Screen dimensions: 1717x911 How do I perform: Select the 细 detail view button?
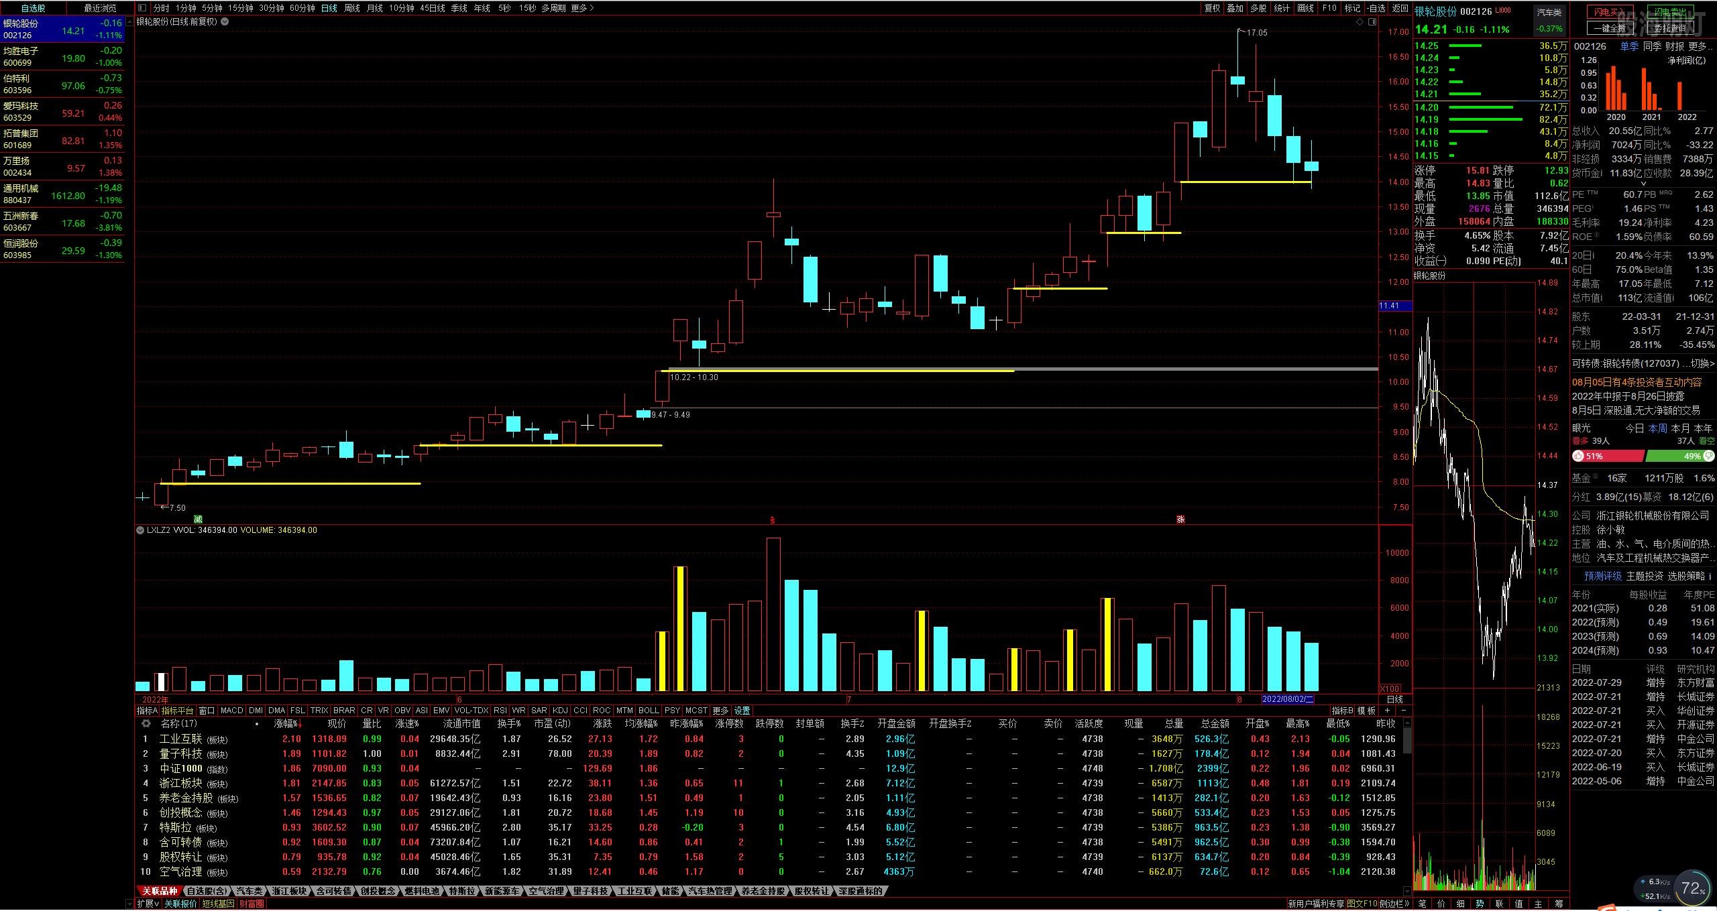1461,904
